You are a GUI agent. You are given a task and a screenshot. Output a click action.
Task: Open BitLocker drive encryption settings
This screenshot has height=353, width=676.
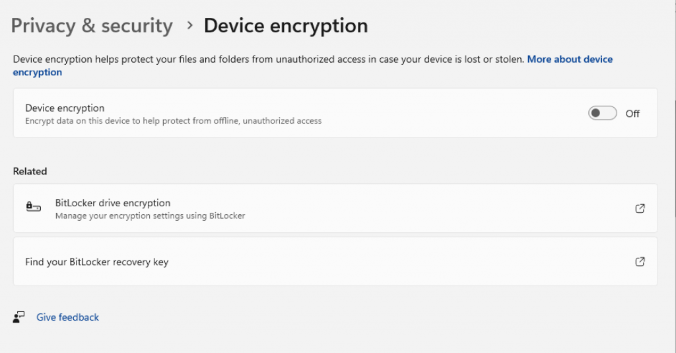[x=113, y=203]
